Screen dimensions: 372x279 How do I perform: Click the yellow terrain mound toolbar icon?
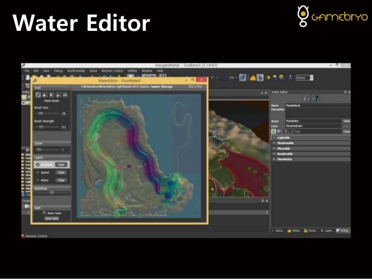[x=252, y=77]
